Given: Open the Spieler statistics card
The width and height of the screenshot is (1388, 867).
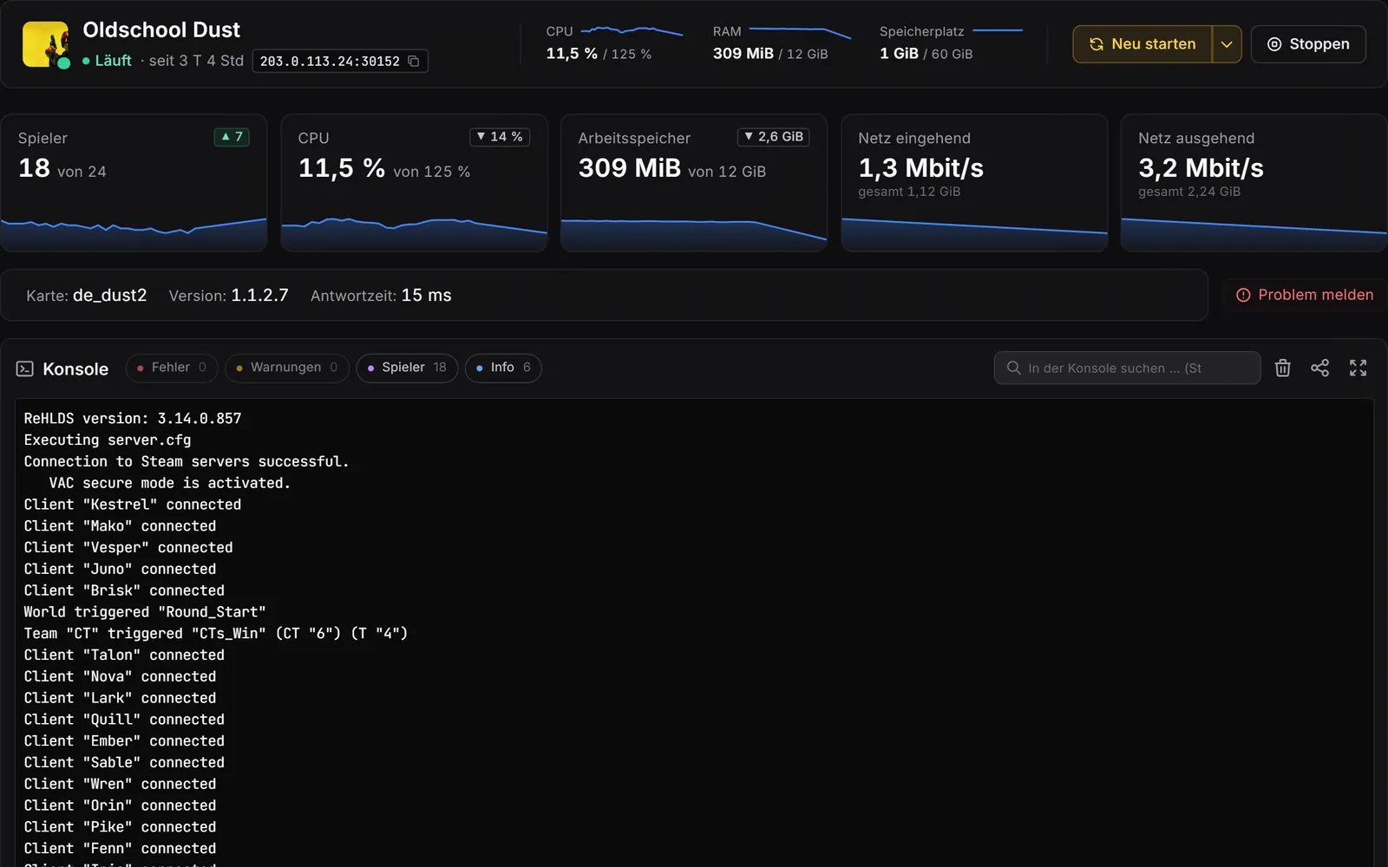Looking at the screenshot, I should (x=134, y=183).
